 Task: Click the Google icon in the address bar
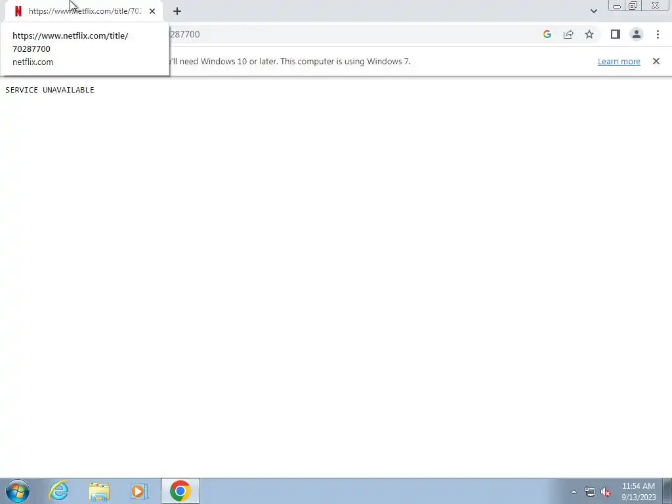547,34
